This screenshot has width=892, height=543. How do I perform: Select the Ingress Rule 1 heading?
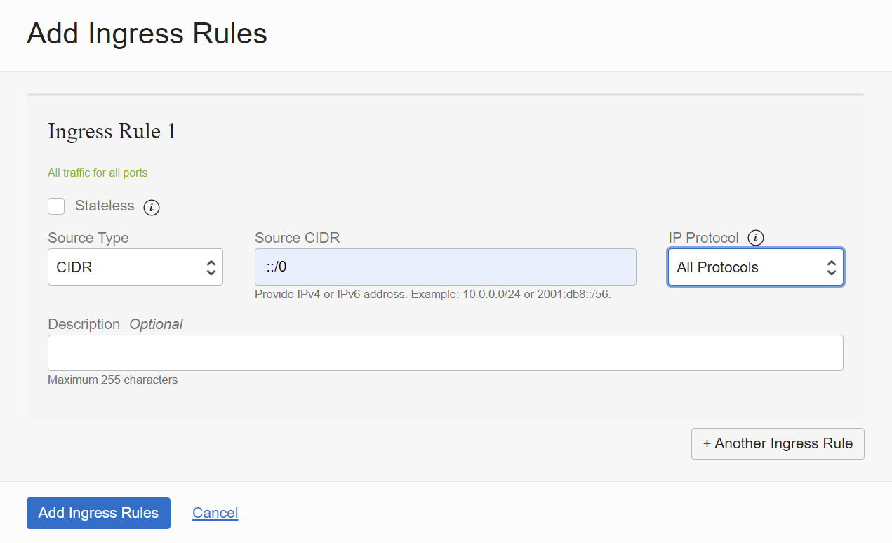[112, 131]
